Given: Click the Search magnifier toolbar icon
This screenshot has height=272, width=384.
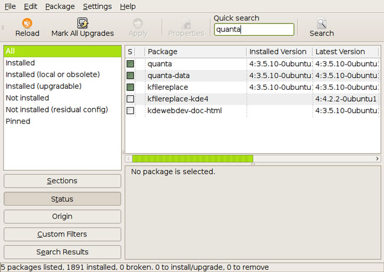Looking at the screenshot, I should point(321,23).
